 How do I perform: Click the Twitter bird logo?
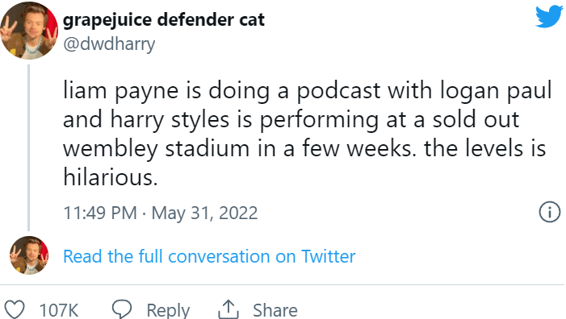coord(549,17)
